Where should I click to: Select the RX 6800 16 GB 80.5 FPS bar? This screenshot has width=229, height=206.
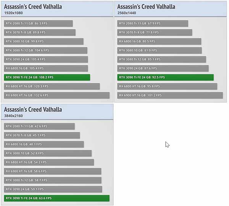click(x=159, y=41)
